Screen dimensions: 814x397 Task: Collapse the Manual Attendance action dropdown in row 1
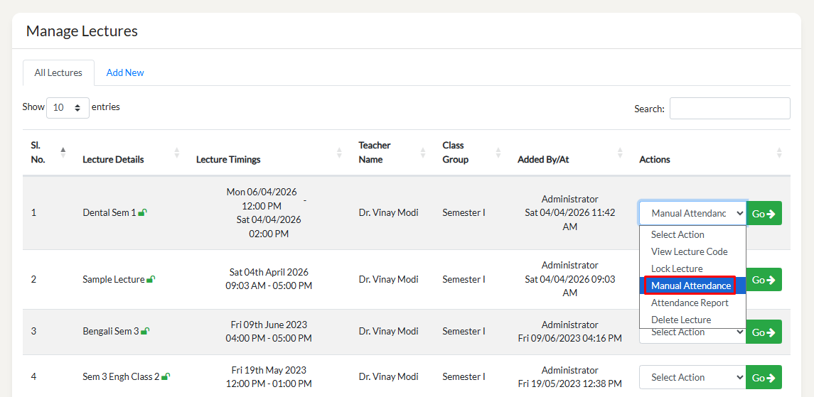click(692, 213)
